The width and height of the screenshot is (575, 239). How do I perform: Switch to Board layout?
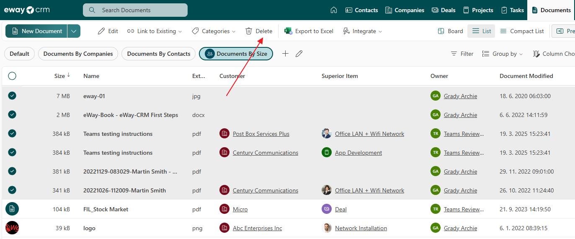point(450,31)
